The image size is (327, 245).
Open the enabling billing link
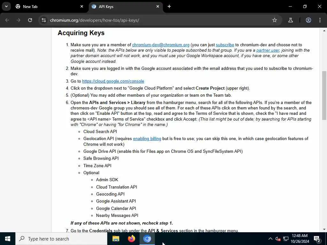(147, 139)
